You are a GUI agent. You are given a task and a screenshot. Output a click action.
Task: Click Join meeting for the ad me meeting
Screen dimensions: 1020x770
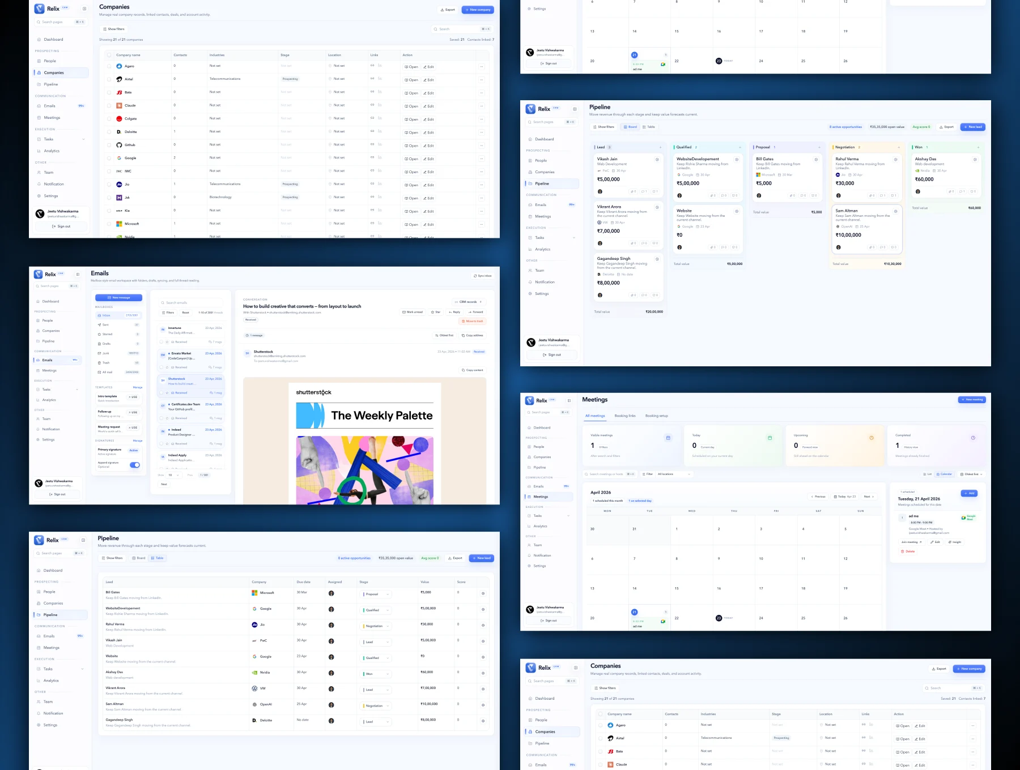[911, 542]
